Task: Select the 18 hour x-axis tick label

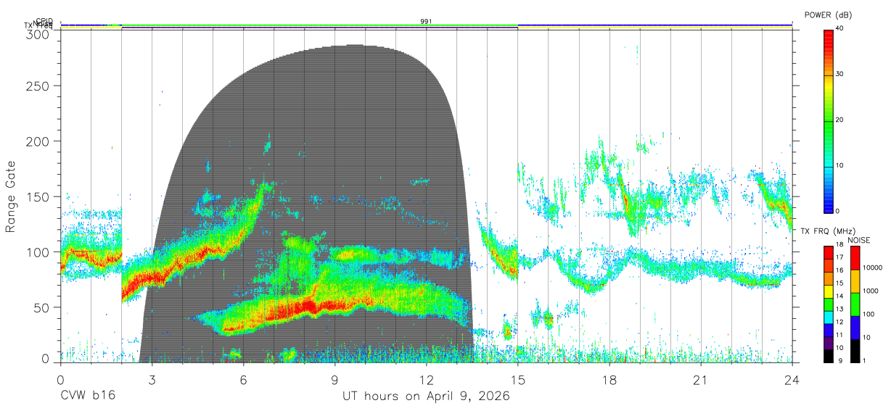Action: tap(609, 380)
